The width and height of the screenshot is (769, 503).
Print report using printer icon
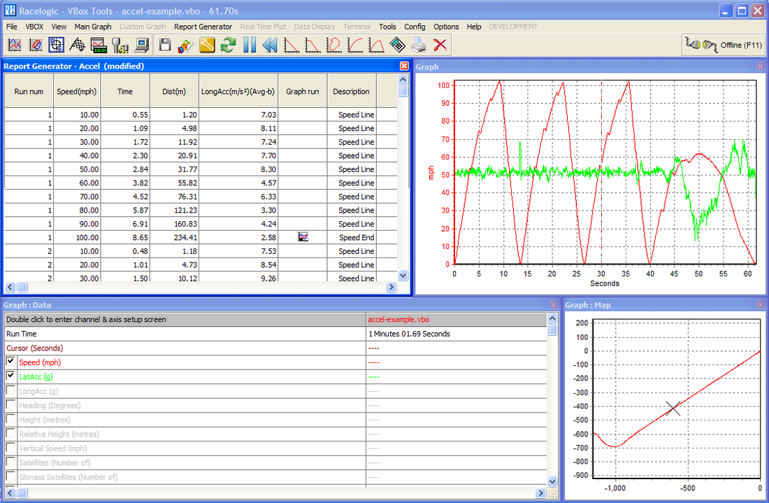[x=419, y=45]
